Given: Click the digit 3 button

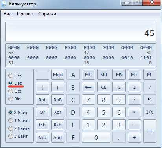Looking at the screenshot, I should tap(119, 125).
